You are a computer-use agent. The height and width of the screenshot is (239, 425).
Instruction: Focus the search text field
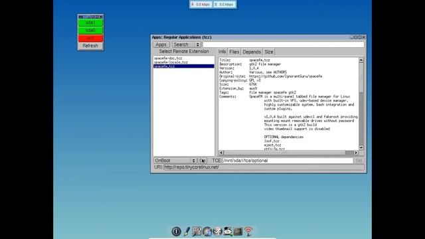point(284,44)
